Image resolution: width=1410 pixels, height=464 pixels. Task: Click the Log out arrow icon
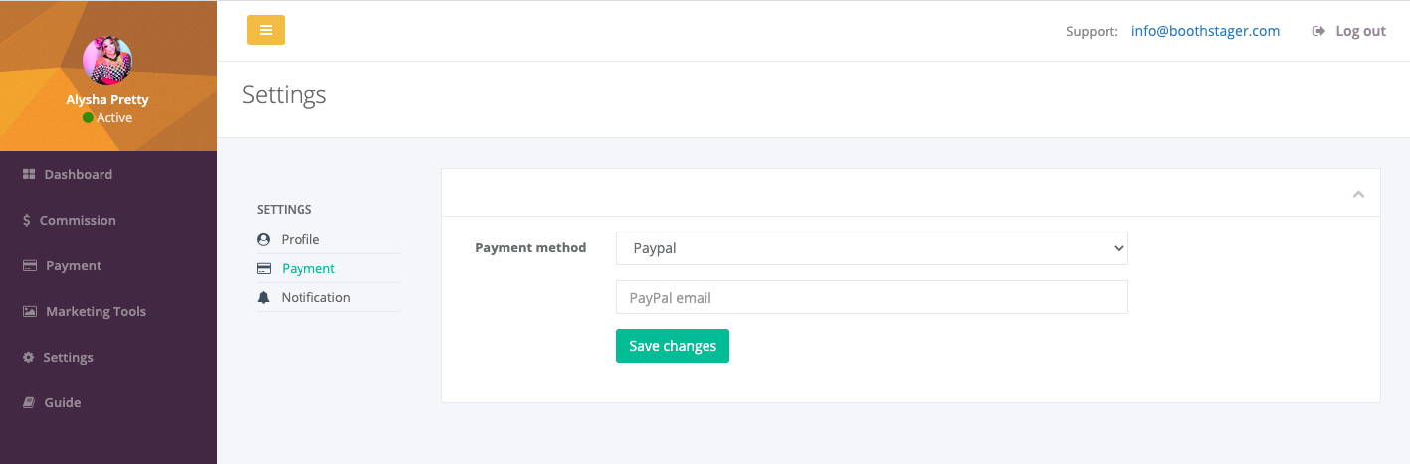[1319, 31]
